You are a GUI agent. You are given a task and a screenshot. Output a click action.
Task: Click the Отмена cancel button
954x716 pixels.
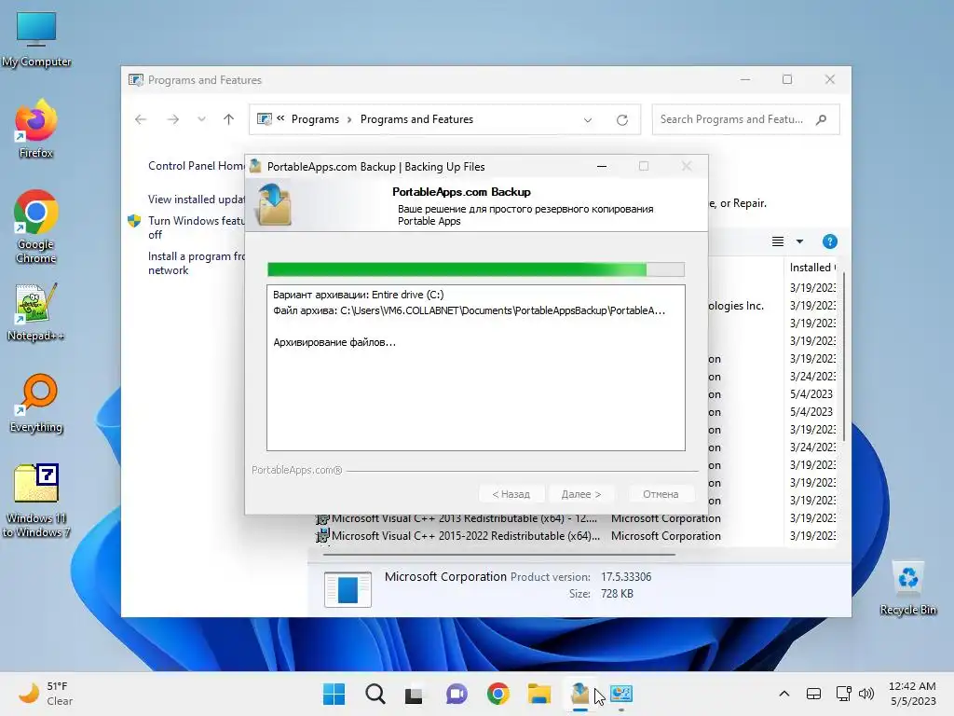[x=661, y=494]
